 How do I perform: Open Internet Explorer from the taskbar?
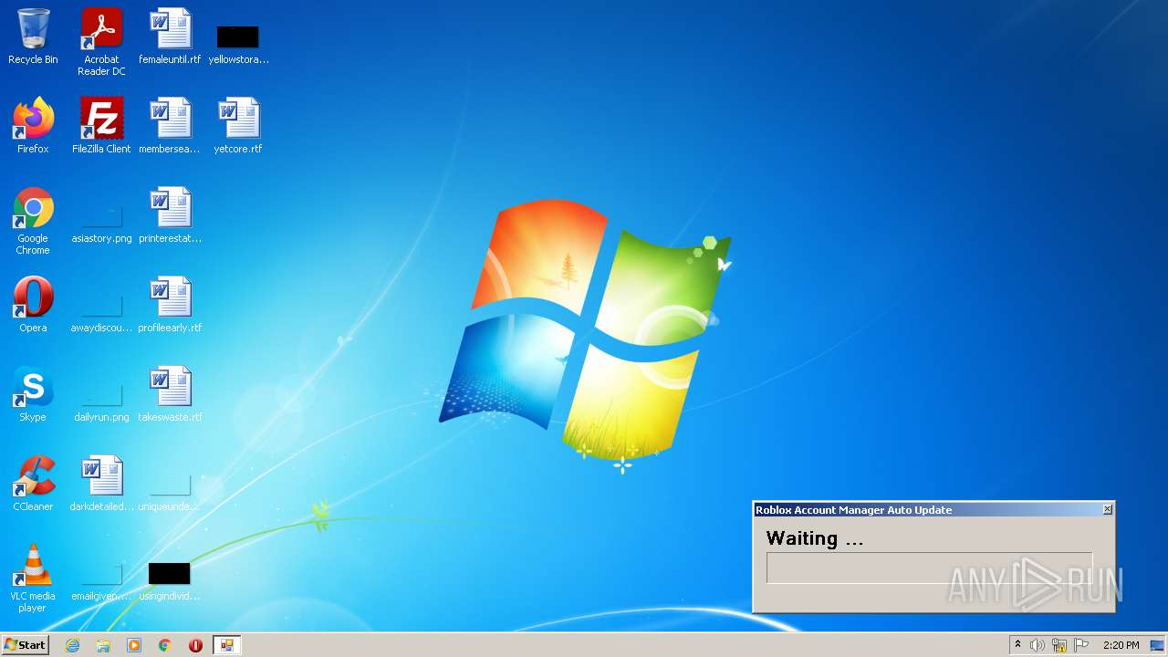pos(73,645)
